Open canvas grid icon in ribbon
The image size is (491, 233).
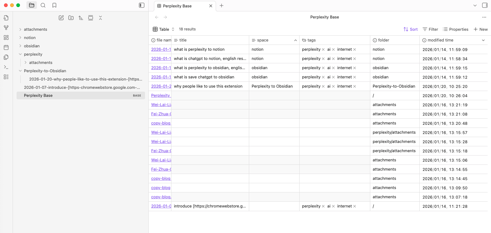(6, 38)
